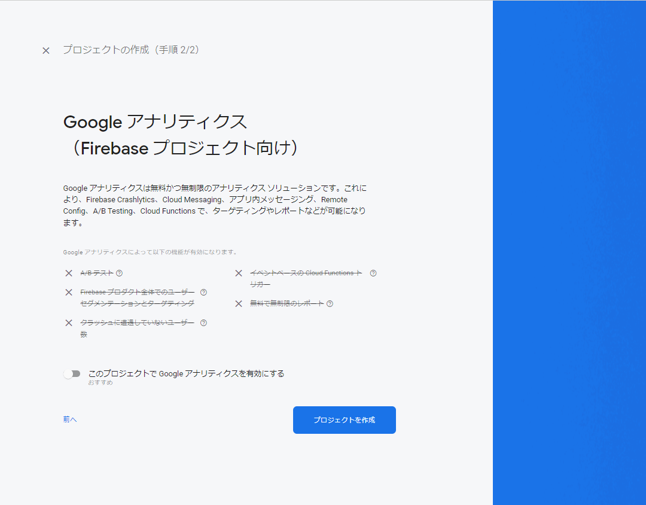This screenshot has width=646, height=505.
Task: Click the プロジェクトの作成（手順 2/2）header text
Action: point(131,50)
